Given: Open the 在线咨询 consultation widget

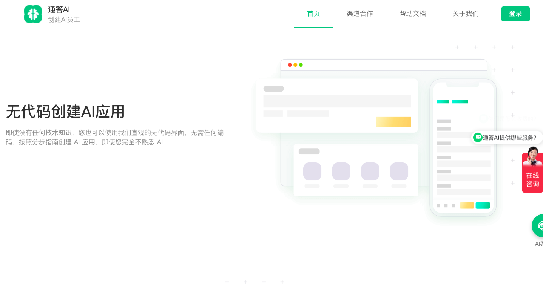Looking at the screenshot, I should 532,179.
